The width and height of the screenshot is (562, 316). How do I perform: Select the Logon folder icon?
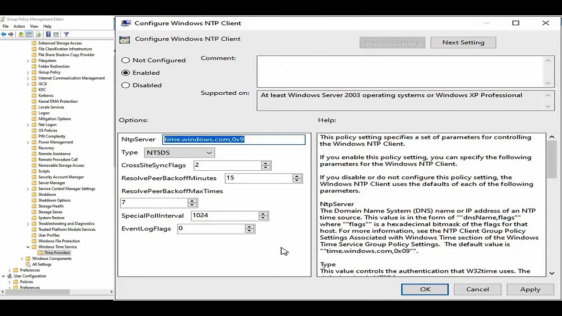pos(34,113)
